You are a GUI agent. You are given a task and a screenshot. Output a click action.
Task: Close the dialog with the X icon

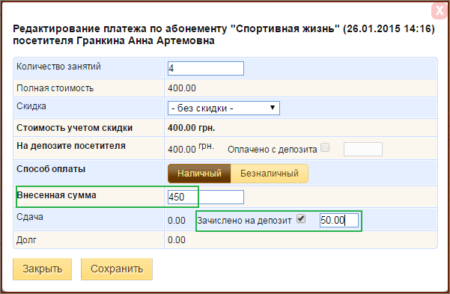click(440, 10)
